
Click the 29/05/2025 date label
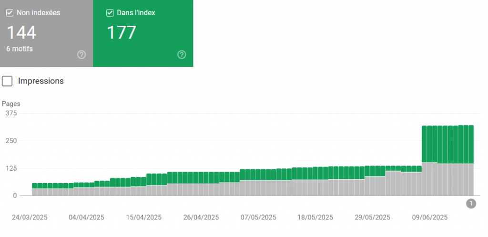(373, 217)
